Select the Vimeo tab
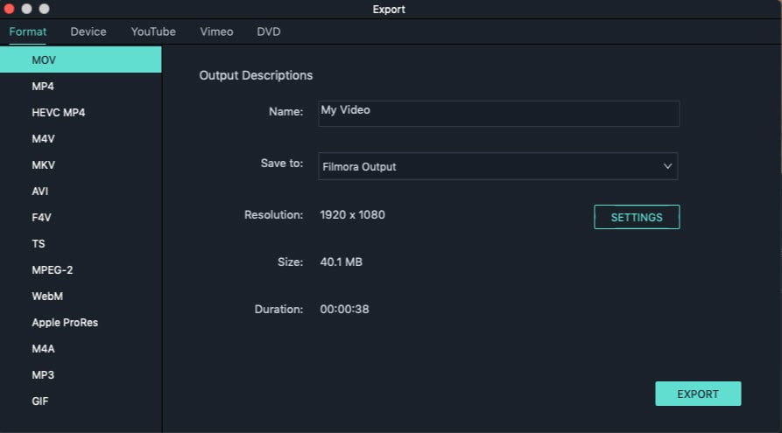The width and height of the screenshot is (782, 433). [216, 31]
